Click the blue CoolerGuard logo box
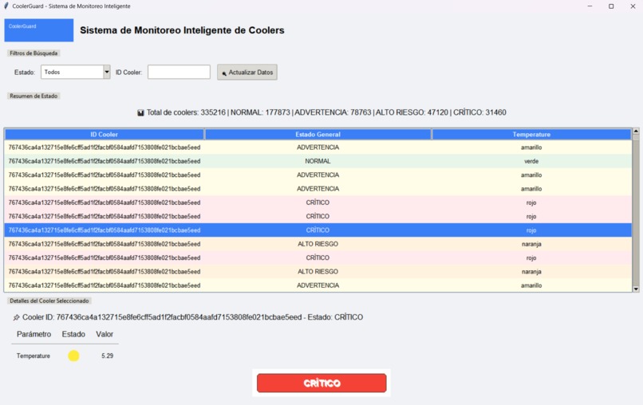 39,30
